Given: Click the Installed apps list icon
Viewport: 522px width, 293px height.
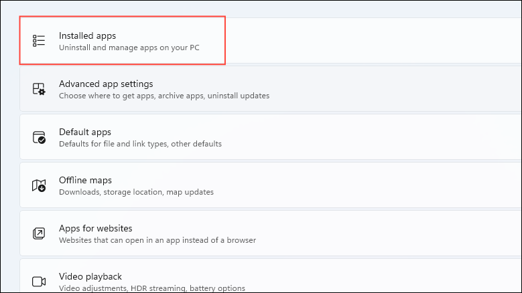Looking at the screenshot, I should 39,41.
